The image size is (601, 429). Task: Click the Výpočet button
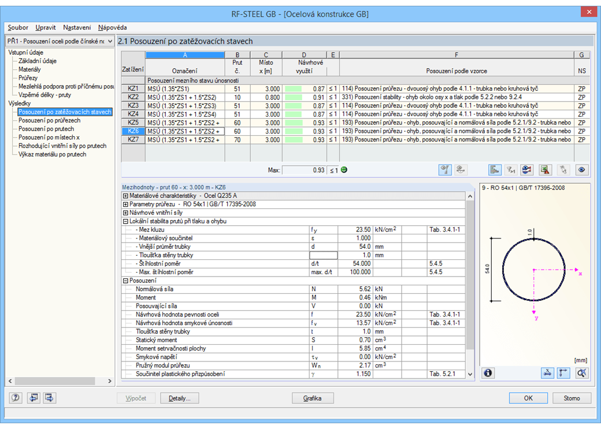click(x=136, y=398)
